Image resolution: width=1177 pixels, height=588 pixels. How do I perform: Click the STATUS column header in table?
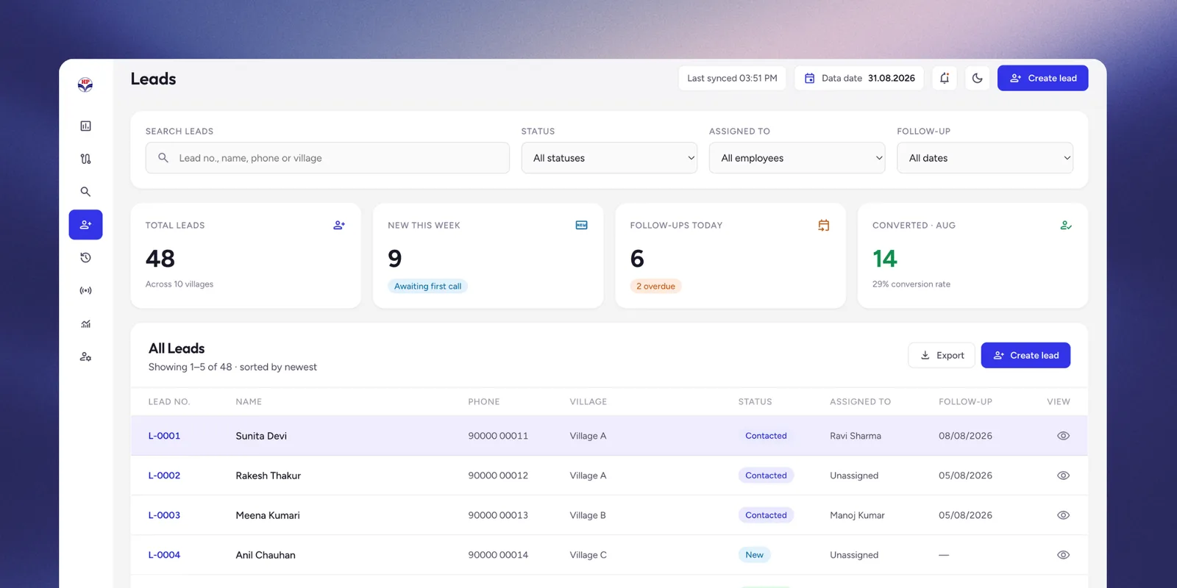pyautogui.click(x=755, y=402)
